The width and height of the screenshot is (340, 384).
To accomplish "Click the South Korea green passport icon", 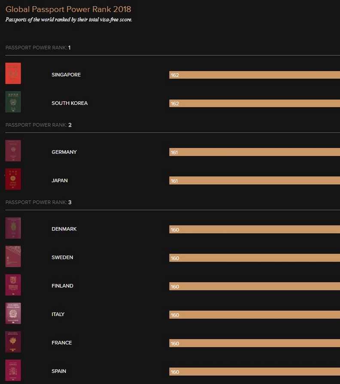I will (x=13, y=102).
